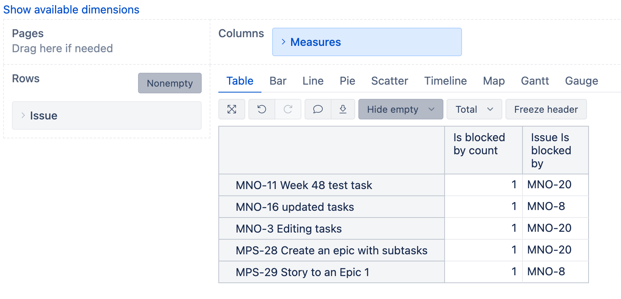Screen dimensions: 621x299
Task: Select row MNO-11 Week 48 test task
Action: click(x=331, y=185)
